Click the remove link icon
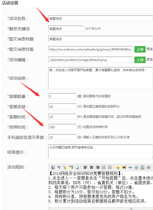This screenshot has height=210, width=153. pyautogui.click(x=136, y=167)
